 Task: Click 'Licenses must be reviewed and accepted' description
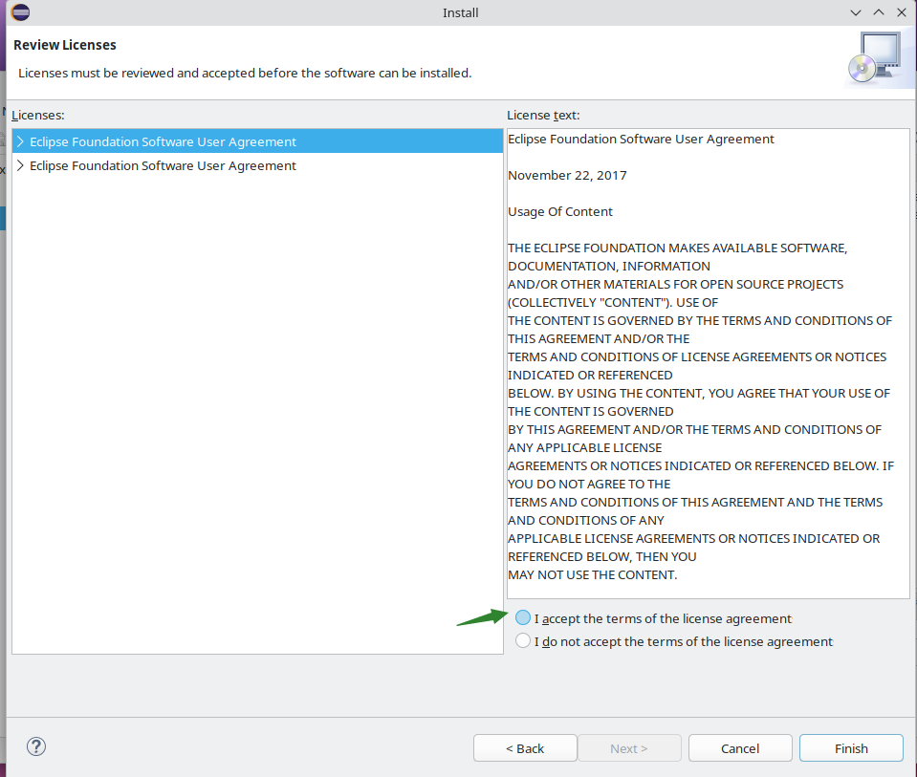point(245,73)
